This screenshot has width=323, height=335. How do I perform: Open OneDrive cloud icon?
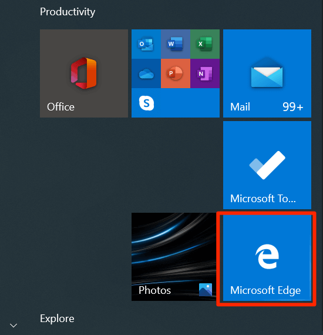146,73
